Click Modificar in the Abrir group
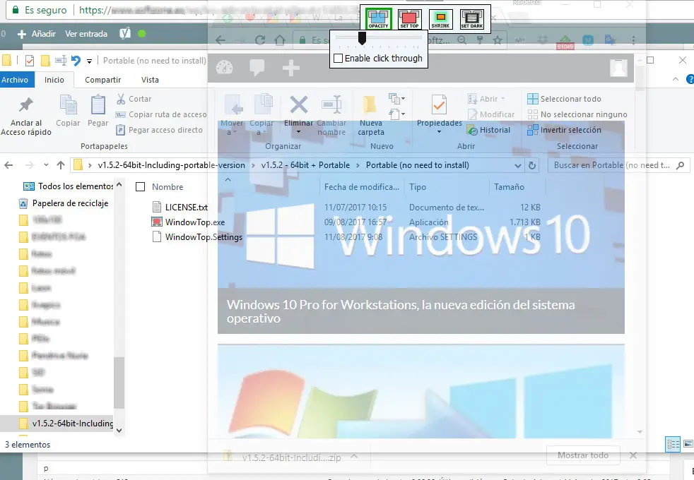The width and height of the screenshot is (694, 480). [x=491, y=114]
